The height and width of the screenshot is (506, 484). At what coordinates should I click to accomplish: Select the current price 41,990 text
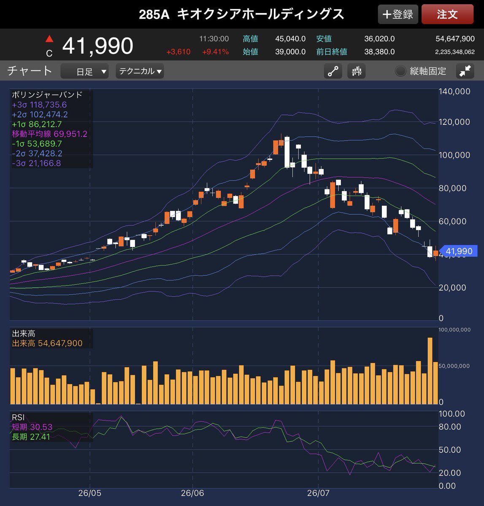(97, 46)
